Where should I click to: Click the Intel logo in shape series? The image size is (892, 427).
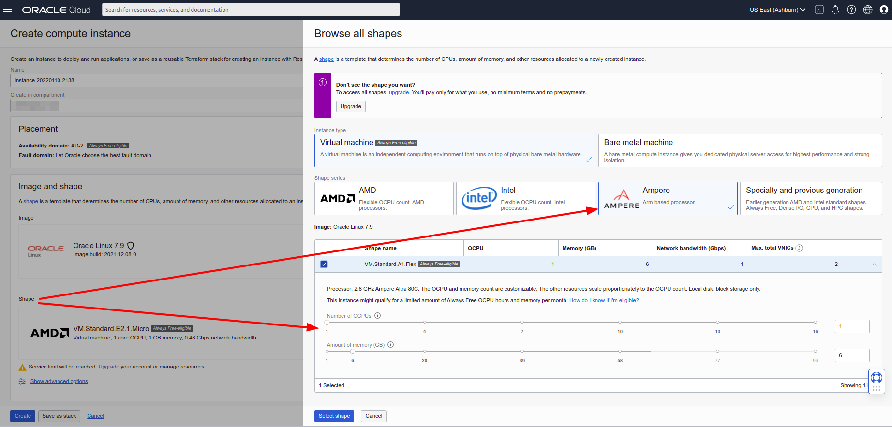(479, 198)
